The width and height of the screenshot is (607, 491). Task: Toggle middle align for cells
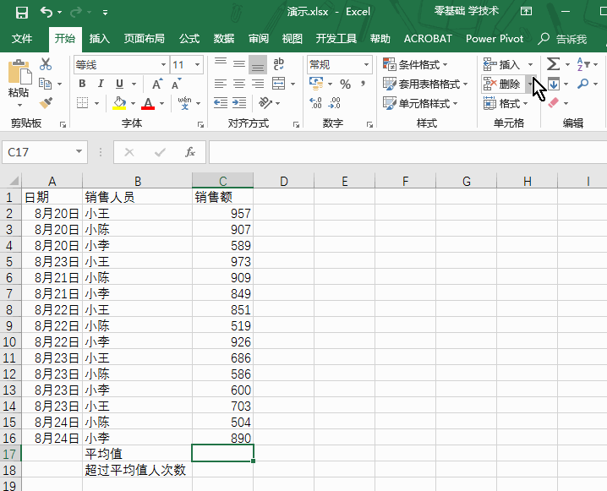pyautogui.click(x=239, y=64)
